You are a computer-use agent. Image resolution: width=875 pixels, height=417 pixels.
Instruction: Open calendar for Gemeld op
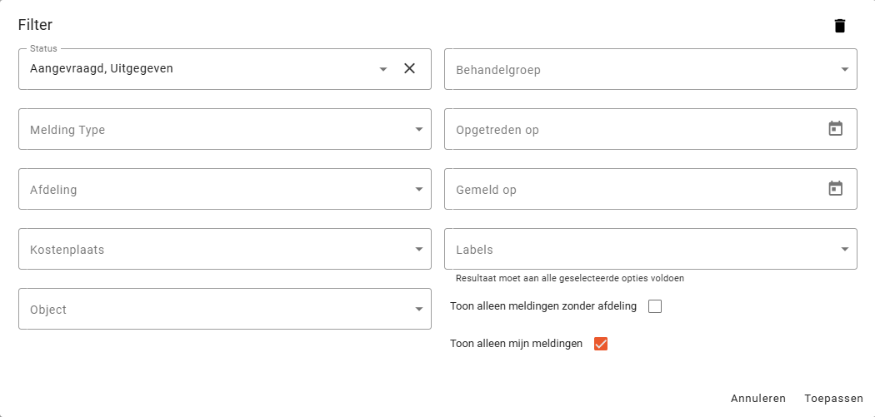pos(835,189)
